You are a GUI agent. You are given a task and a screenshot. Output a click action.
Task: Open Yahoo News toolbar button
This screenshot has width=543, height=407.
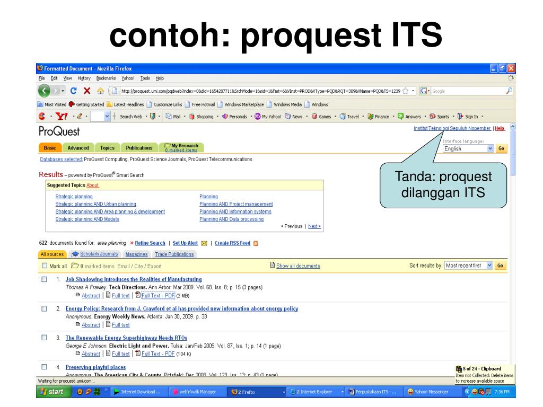coord(294,117)
